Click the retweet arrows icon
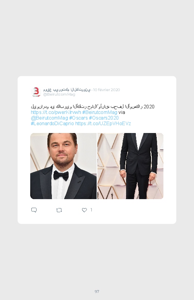 (59, 210)
